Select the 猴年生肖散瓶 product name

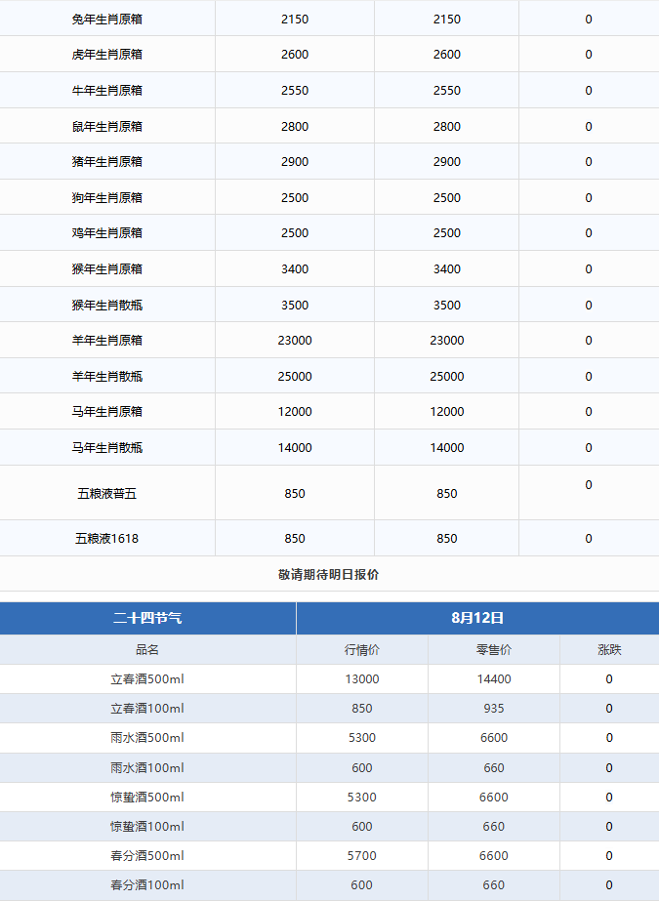point(107,305)
